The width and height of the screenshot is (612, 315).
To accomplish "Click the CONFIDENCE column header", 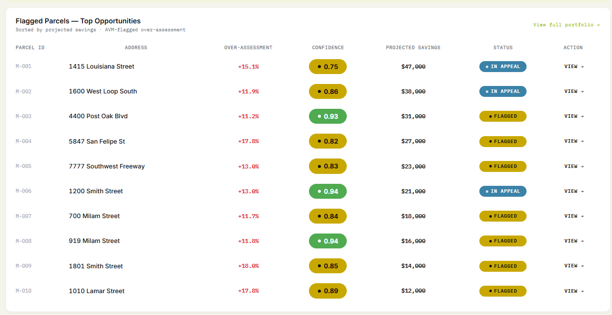I will click(x=328, y=48).
